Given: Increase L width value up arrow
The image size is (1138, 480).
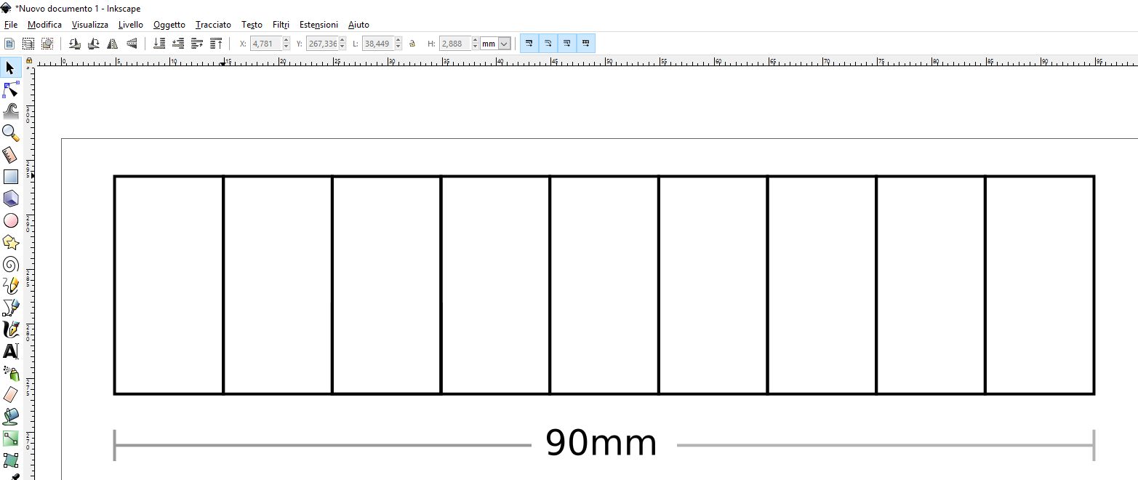Looking at the screenshot, I should coord(398,41).
